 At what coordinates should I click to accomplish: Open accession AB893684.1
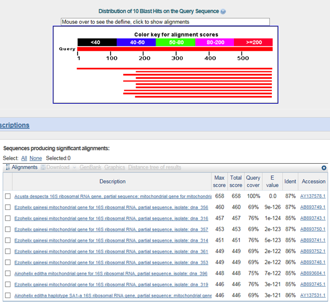(313, 274)
